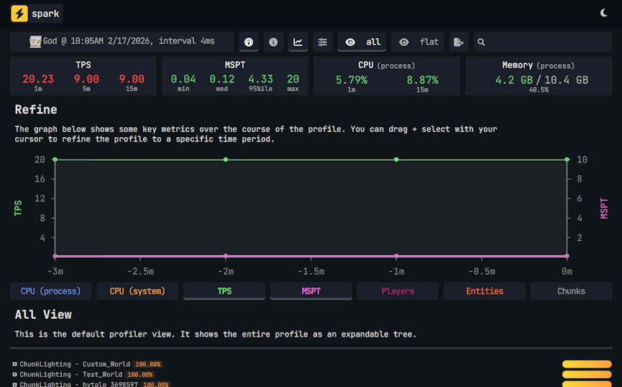Click the '9.00' TPS 5m value
This screenshot has width=622, height=387.
tap(86, 79)
